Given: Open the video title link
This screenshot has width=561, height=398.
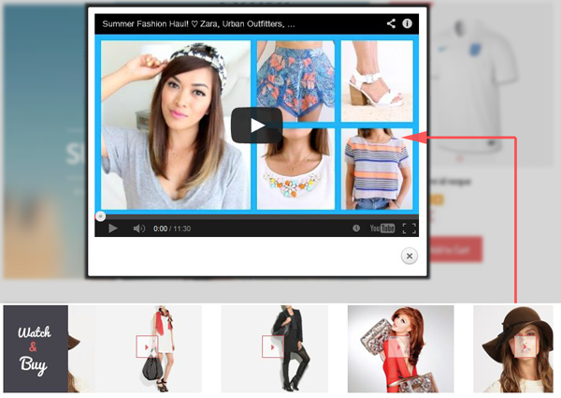Looking at the screenshot, I should pyautogui.click(x=198, y=24).
